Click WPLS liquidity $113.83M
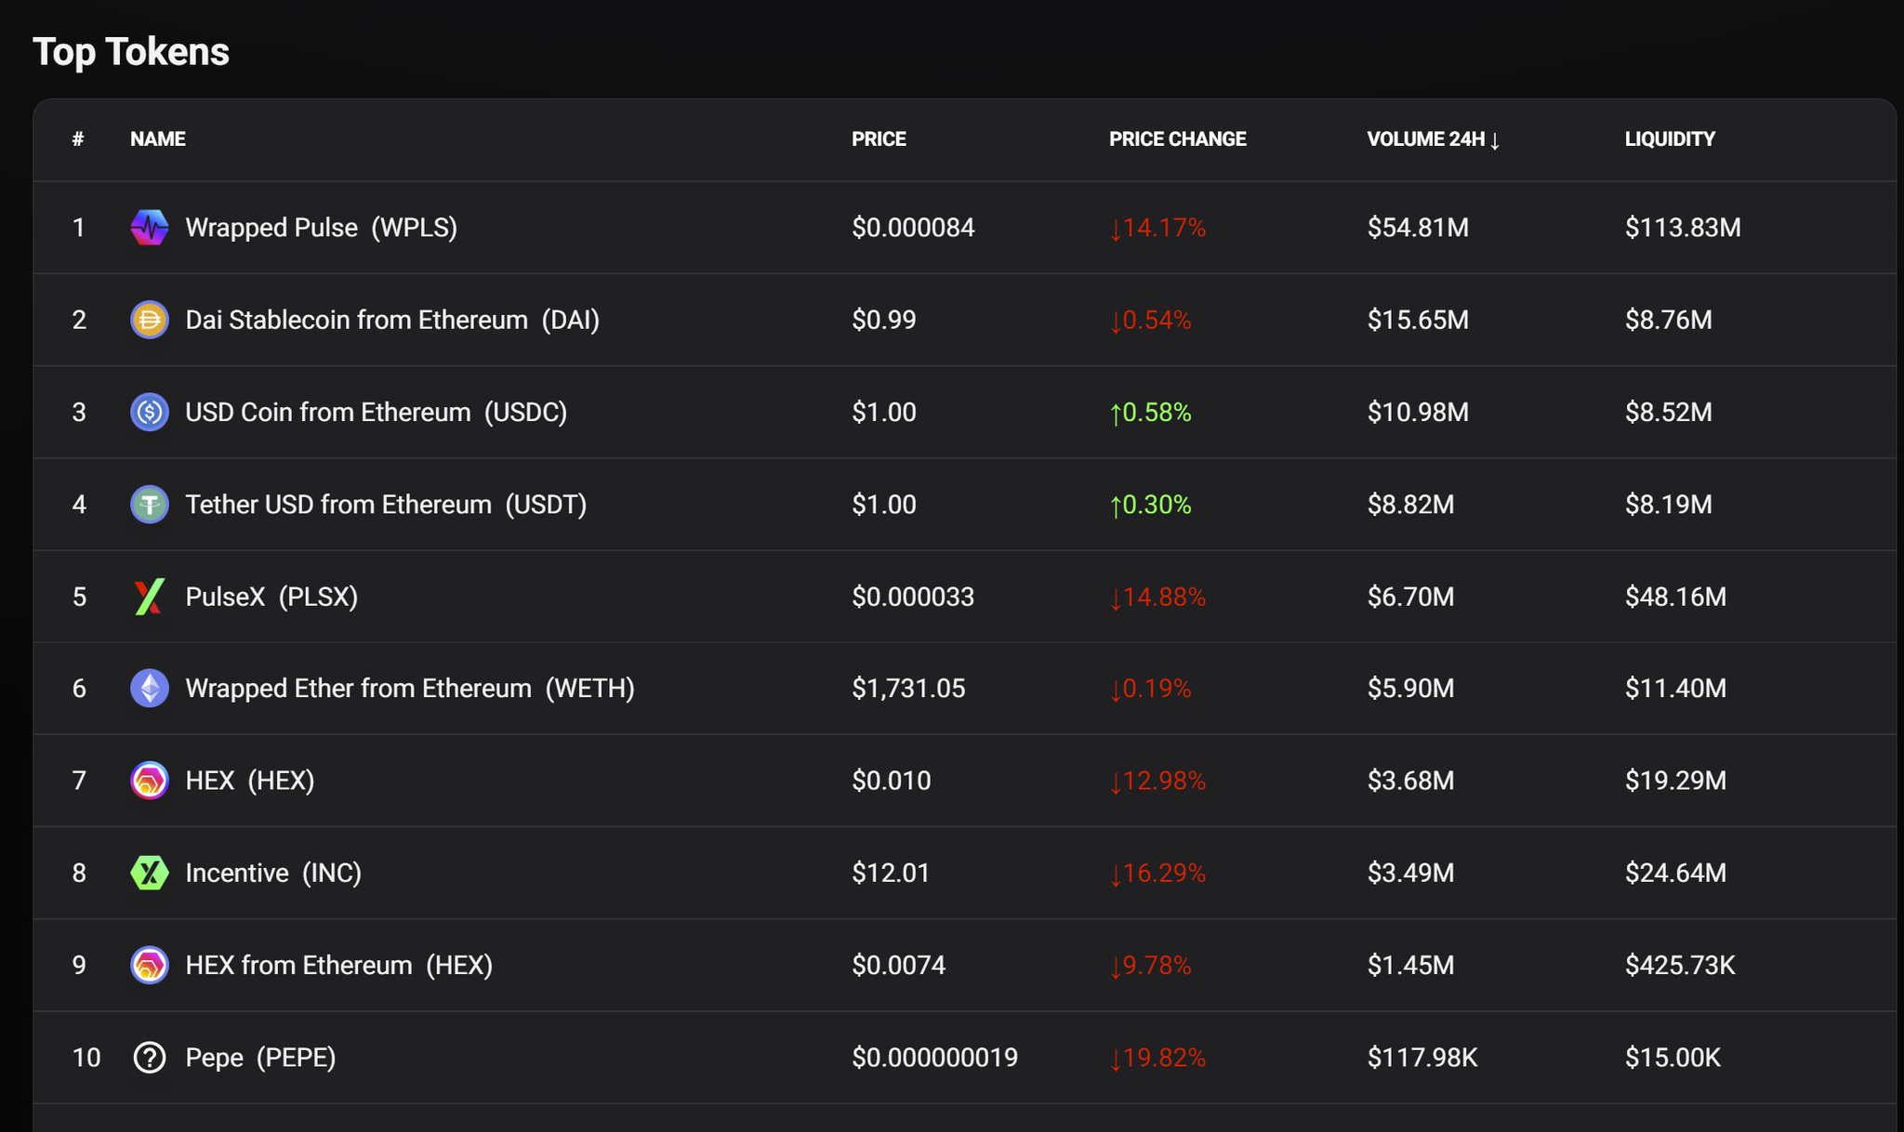The width and height of the screenshot is (1904, 1132). 1683,228
